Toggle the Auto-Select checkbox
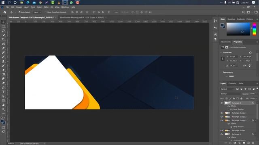Image resolution: width=259 pixels, height=145 pixels. tap(19, 12)
